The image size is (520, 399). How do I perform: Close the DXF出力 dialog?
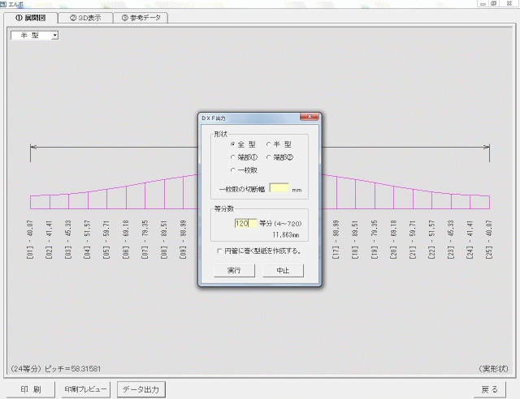point(309,117)
